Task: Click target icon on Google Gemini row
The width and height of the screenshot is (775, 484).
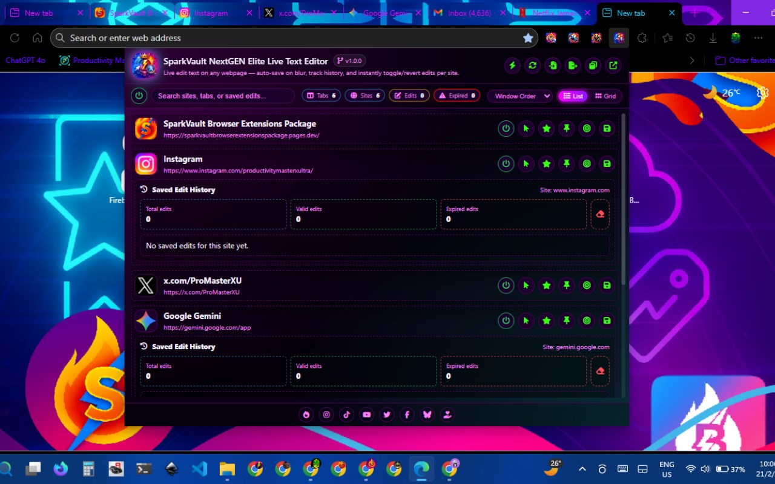Action: [x=587, y=320]
